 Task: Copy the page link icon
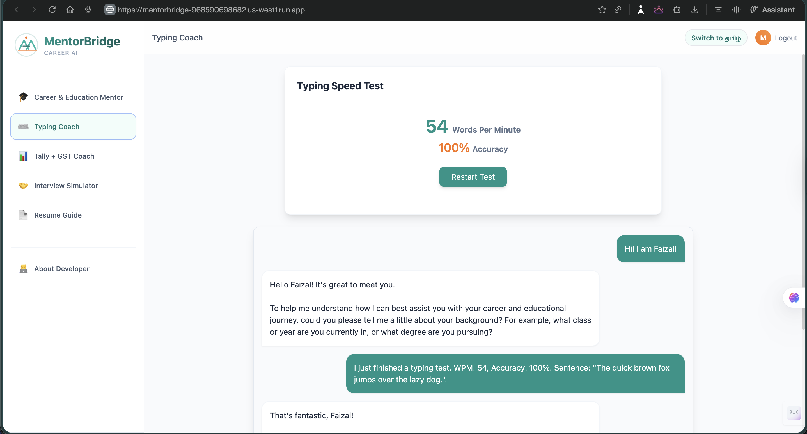(x=618, y=10)
